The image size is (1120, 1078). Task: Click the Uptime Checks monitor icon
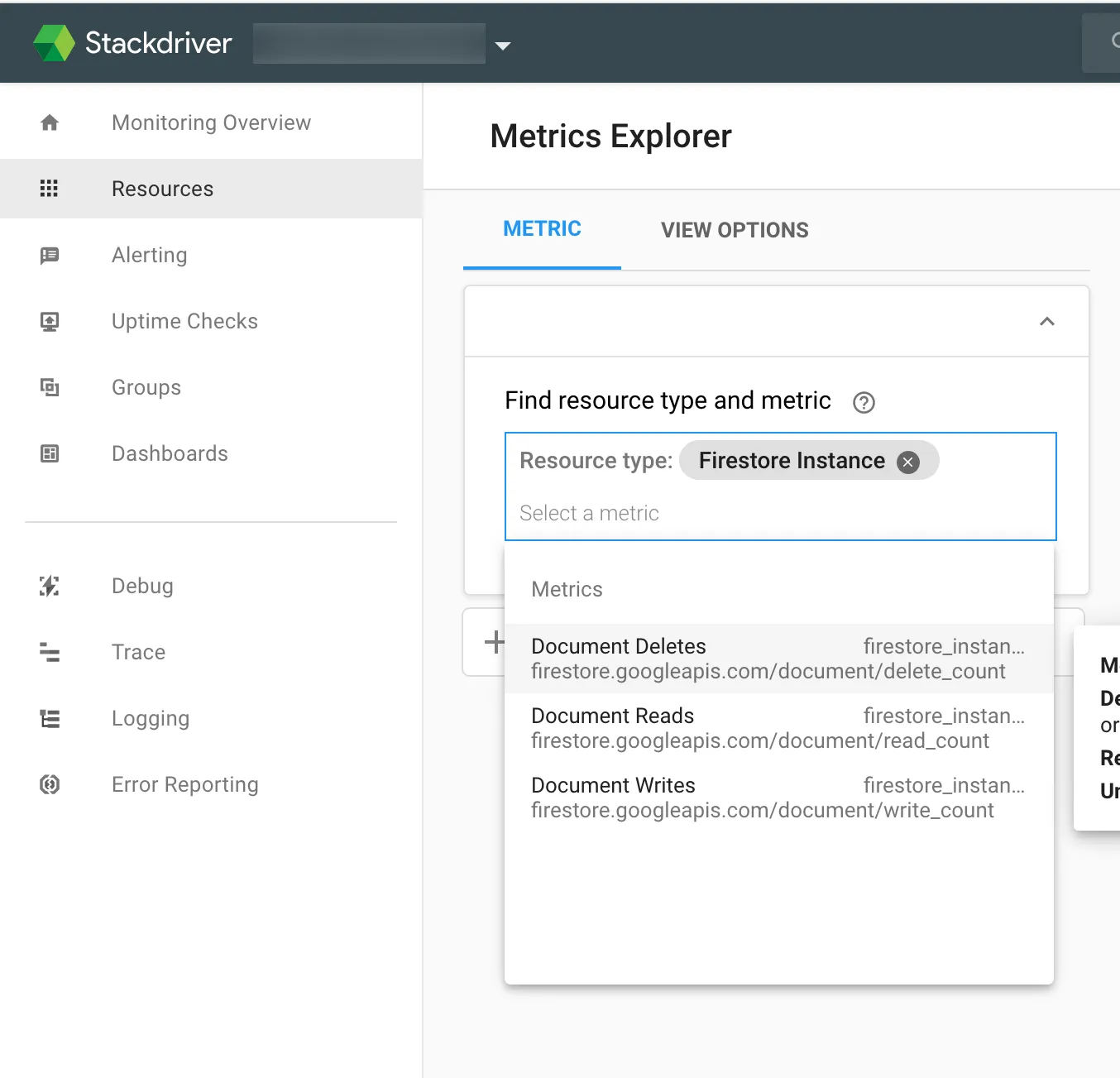tap(50, 322)
